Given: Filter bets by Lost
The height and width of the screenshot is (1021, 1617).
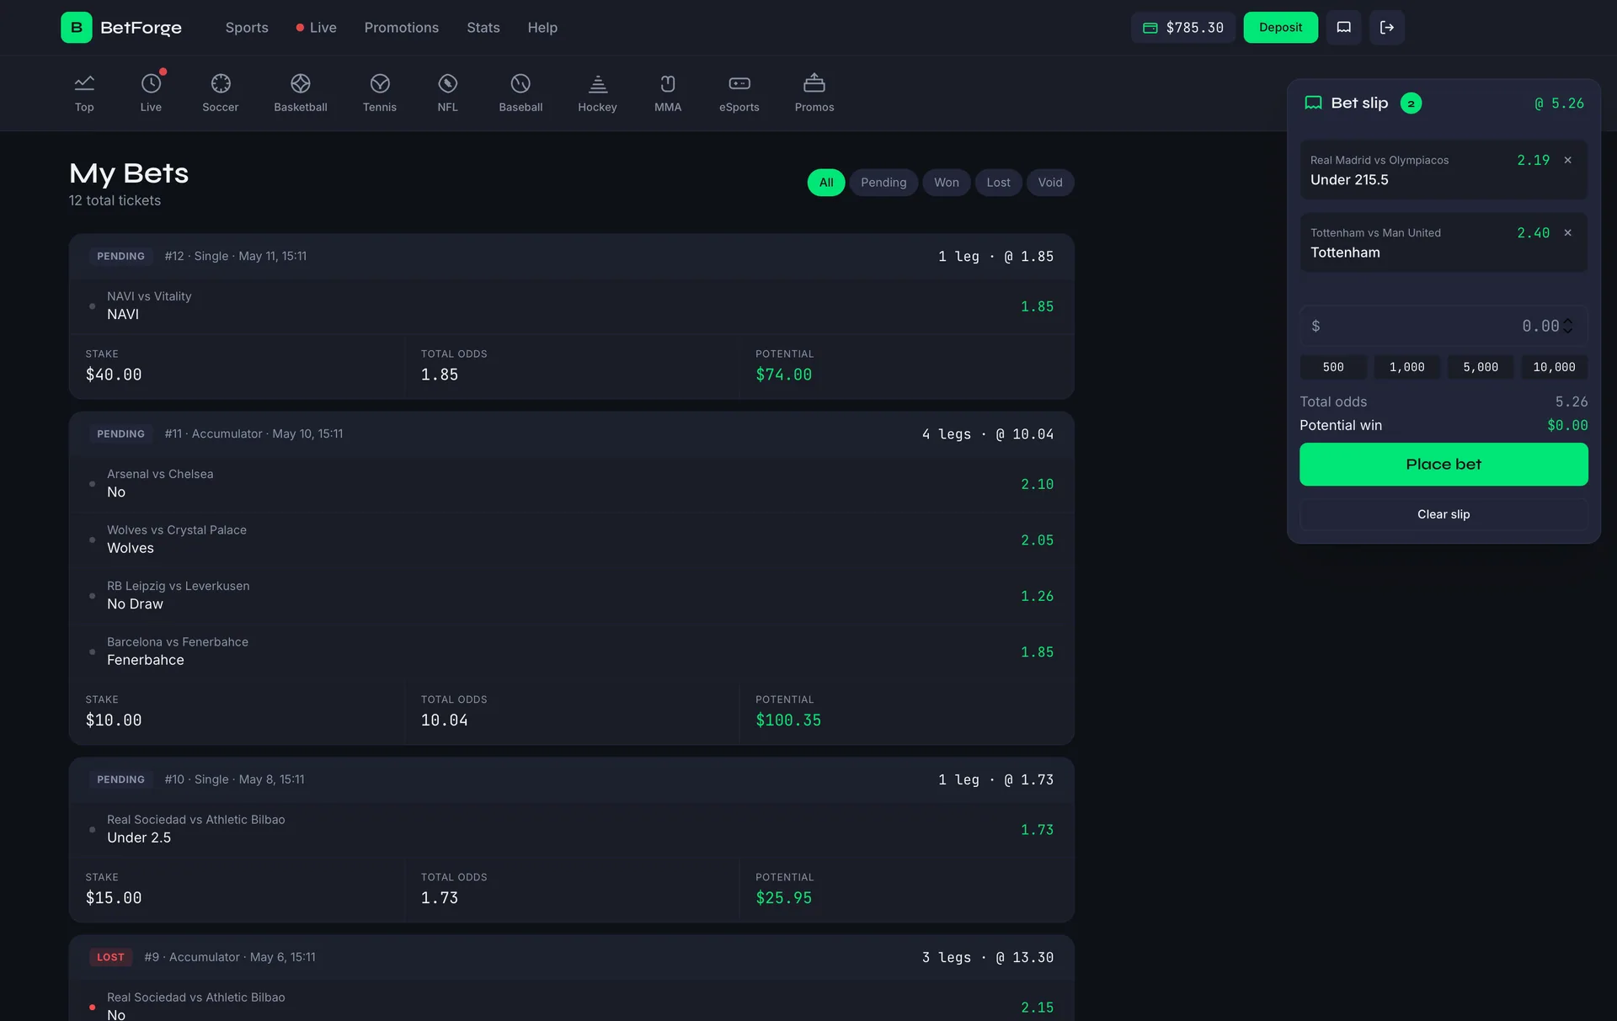Looking at the screenshot, I should 999,183.
